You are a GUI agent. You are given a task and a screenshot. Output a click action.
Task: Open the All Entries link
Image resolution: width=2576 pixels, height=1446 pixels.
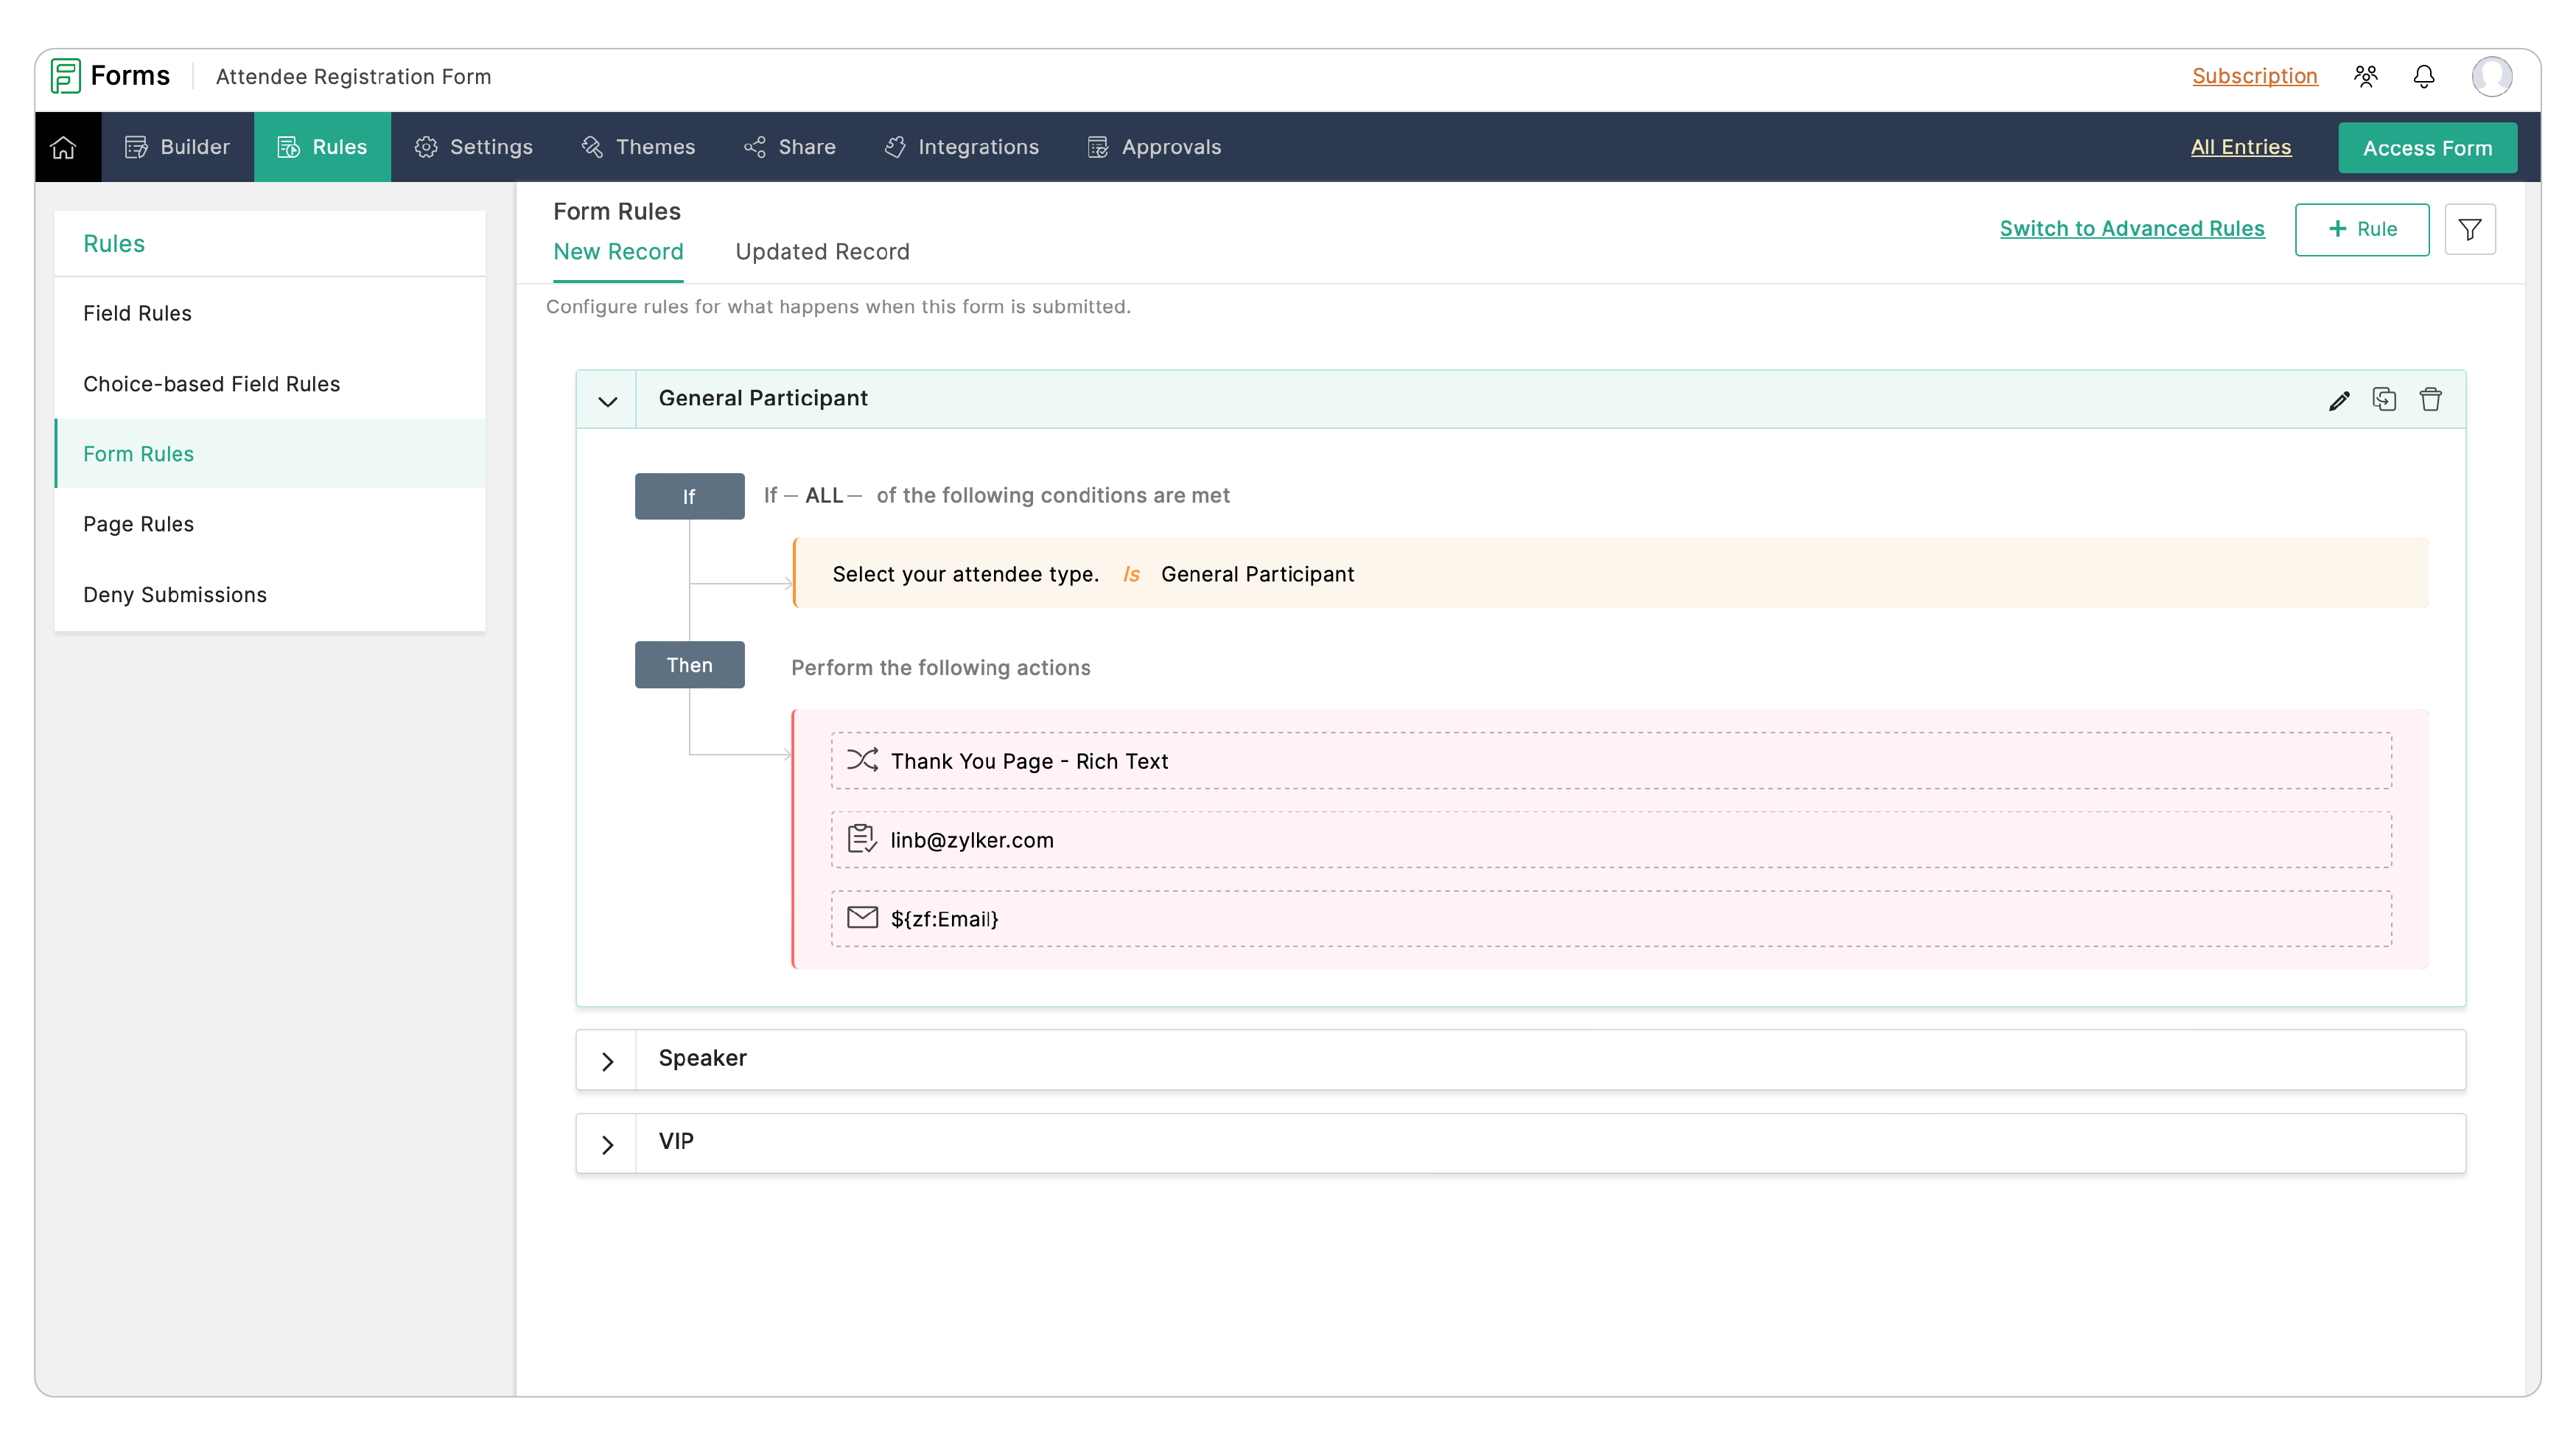click(2240, 147)
